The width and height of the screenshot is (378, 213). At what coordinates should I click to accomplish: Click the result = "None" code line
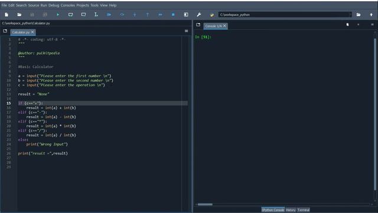click(x=34, y=94)
